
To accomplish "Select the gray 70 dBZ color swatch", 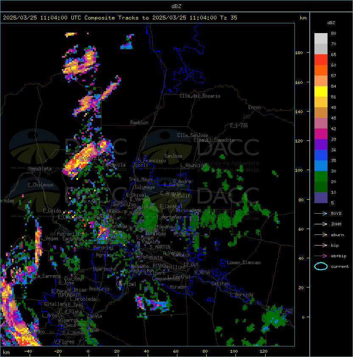I will [x=321, y=49].
